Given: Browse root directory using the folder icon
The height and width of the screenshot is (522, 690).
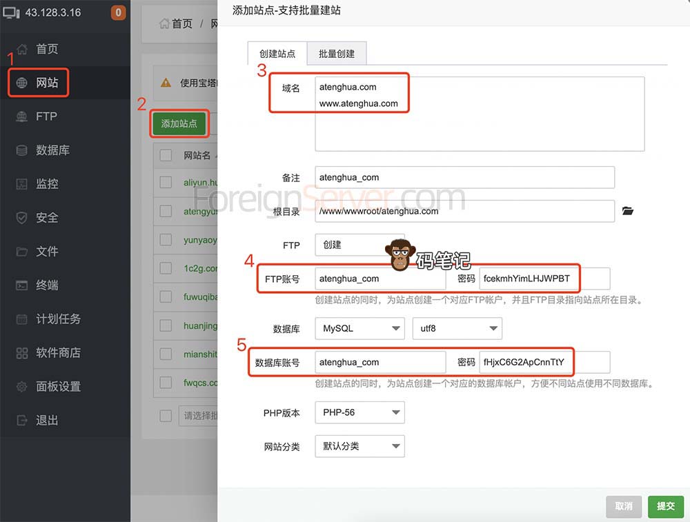Looking at the screenshot, I should pyautogui.click(x=627, y=211).
